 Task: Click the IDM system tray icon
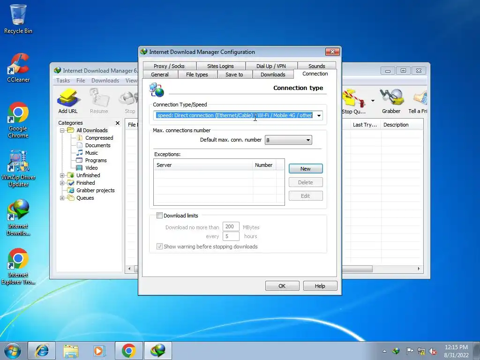(396, 351)
